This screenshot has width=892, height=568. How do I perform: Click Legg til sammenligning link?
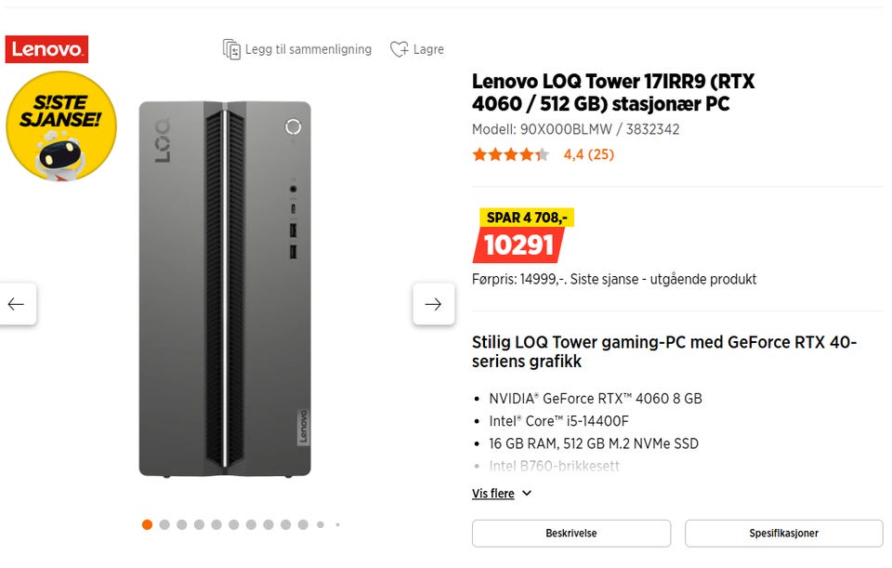click(x=308, y=49)
